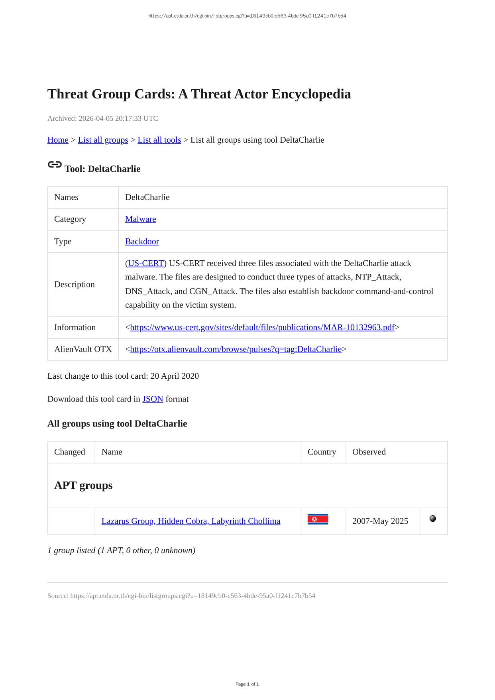The width and height of the screenshot is (495, 700).
Task: Click the dark sphere status icon
Action: 433,519
